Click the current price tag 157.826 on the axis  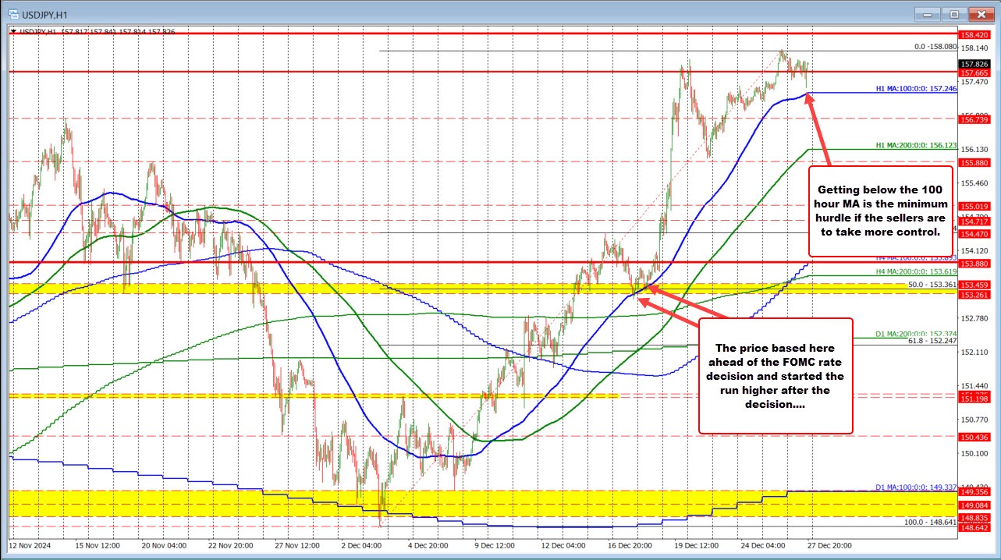click(x=974, y=66)
